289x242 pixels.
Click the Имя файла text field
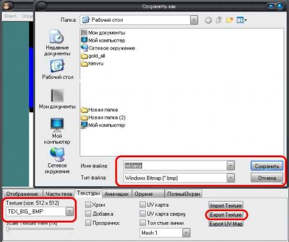pyautogui.click(x=175, y=166)
